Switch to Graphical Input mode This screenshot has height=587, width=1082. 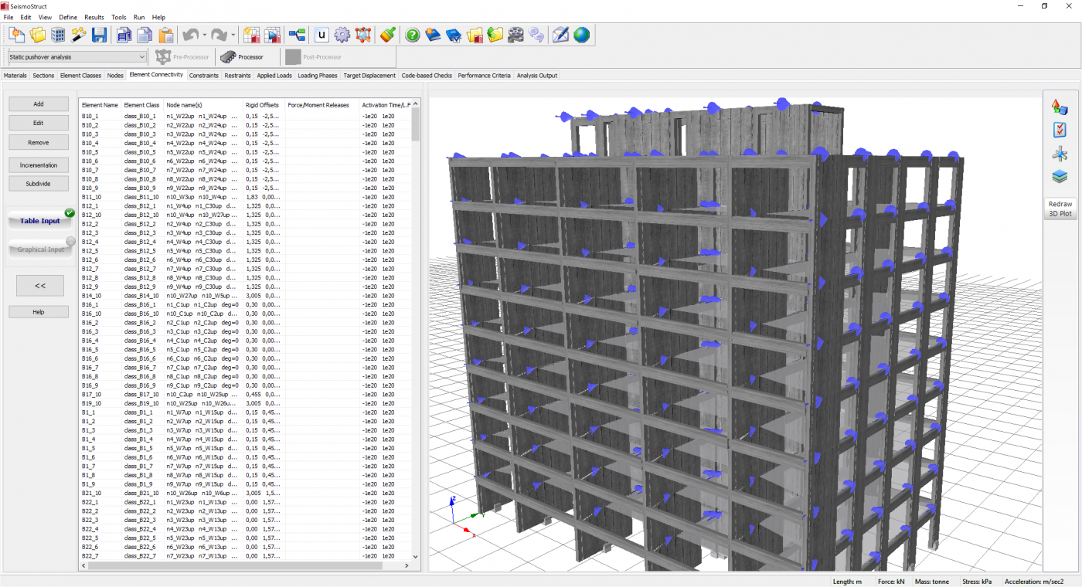pyautogui.click(x=40, y=249)
